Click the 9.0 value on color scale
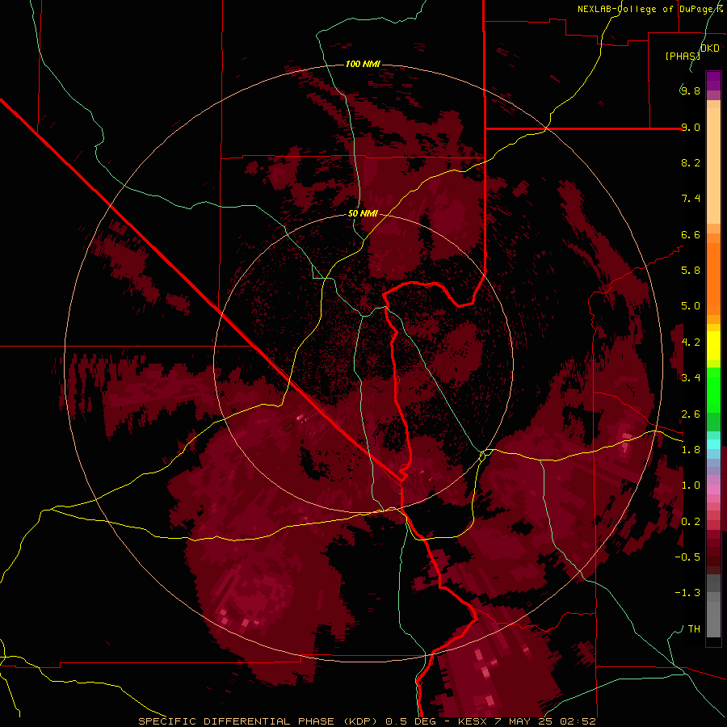727x727 pixels. click(x=691, y=127)
